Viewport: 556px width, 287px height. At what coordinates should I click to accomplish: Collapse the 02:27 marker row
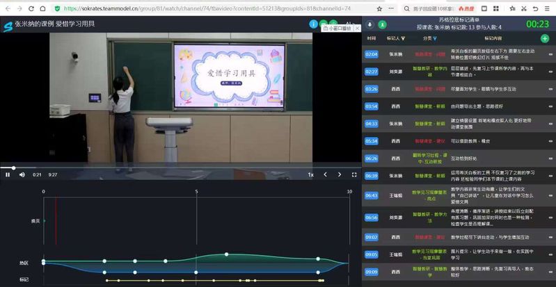pyautogui.click(x=550, y=72)
